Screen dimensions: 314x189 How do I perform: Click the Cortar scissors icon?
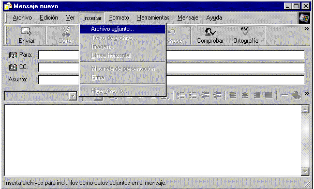66,32
